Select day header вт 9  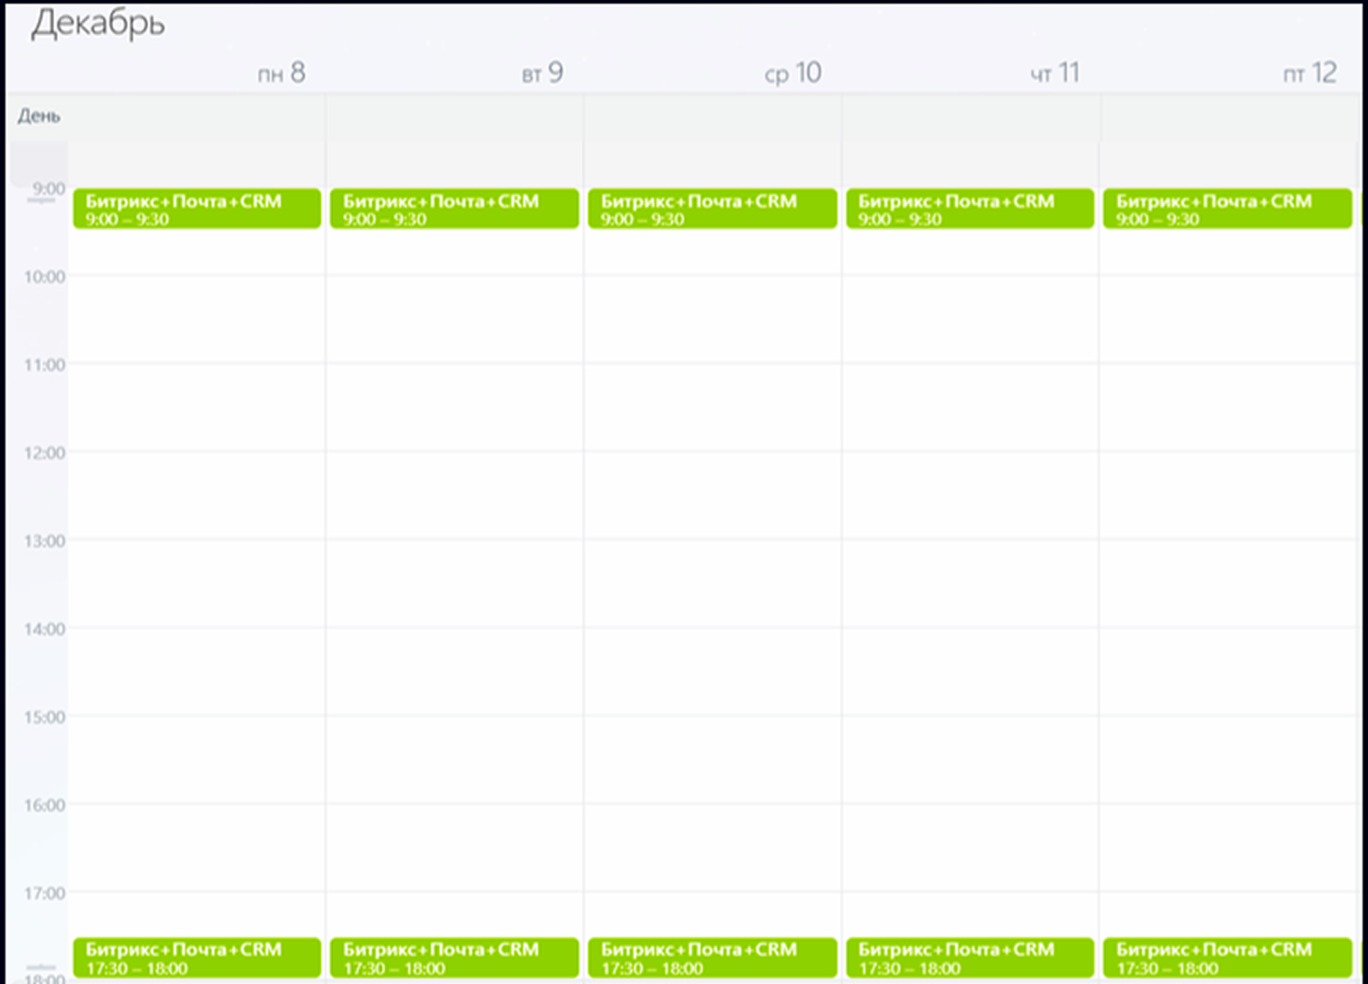[x=542, y=73]
